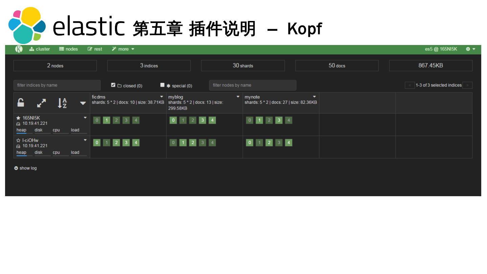Click the 50 docs summary box

pos(337,66)
